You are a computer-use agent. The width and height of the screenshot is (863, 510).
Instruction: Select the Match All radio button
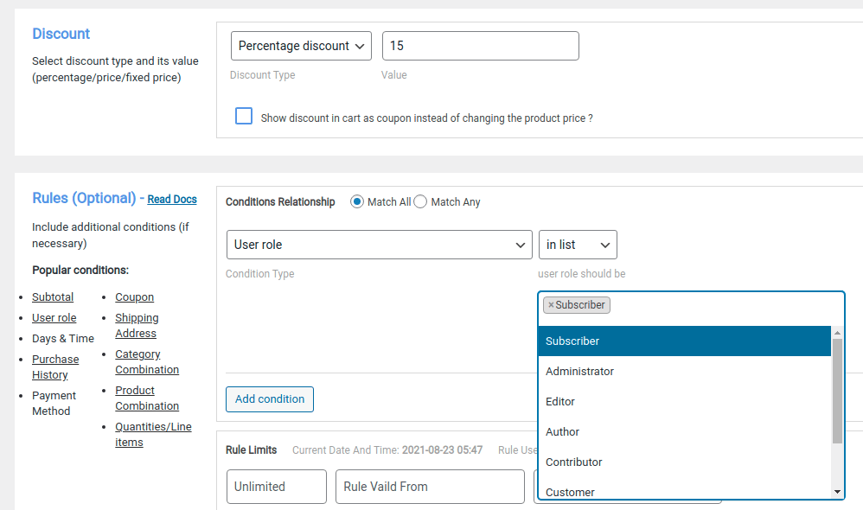coord(356,202)
